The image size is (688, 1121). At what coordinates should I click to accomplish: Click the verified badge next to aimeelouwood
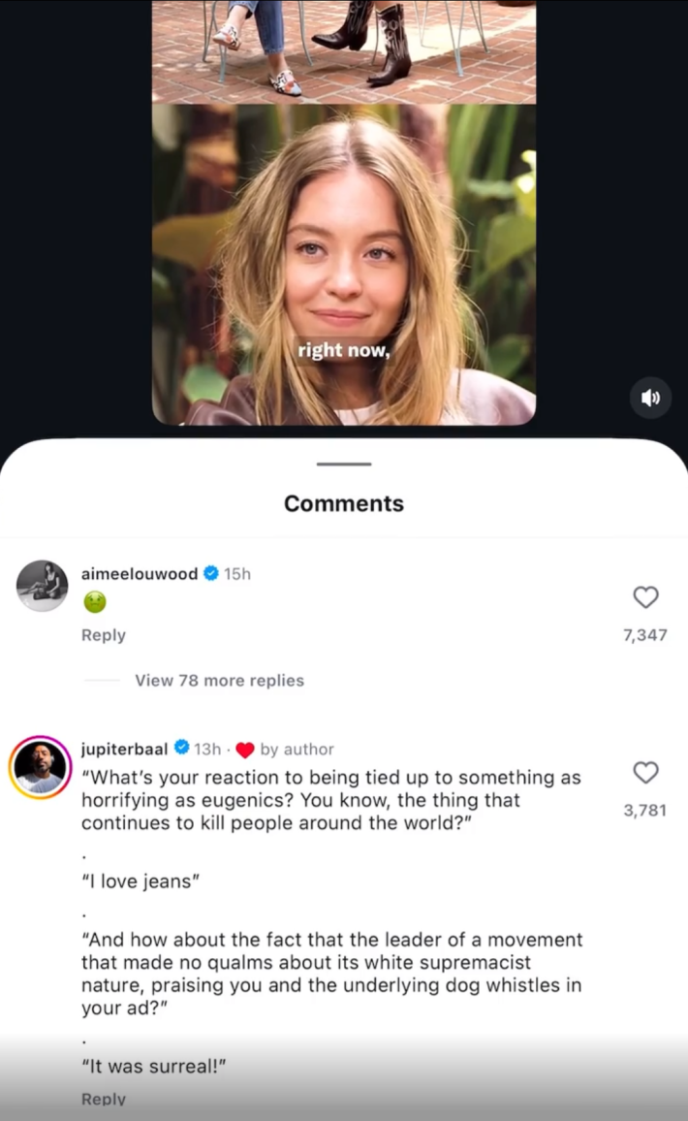210,573
